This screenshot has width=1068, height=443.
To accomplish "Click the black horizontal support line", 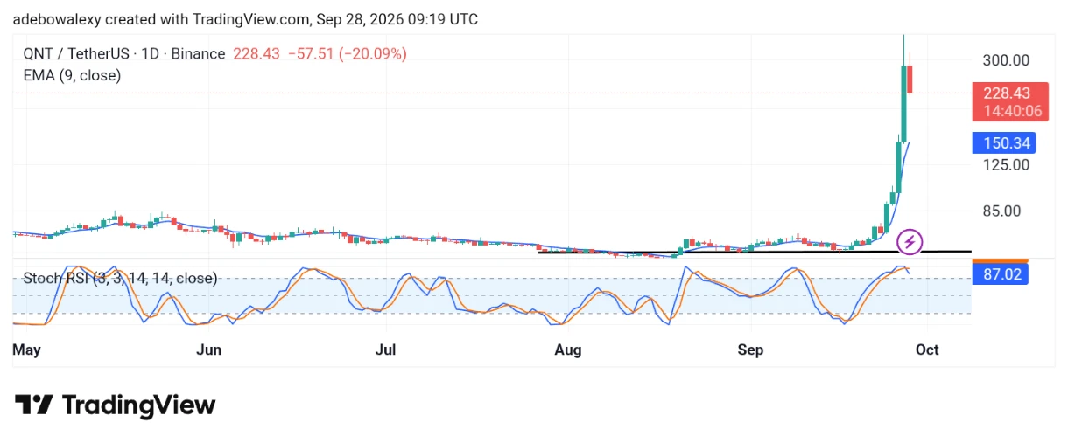I will tap(755, 252).
